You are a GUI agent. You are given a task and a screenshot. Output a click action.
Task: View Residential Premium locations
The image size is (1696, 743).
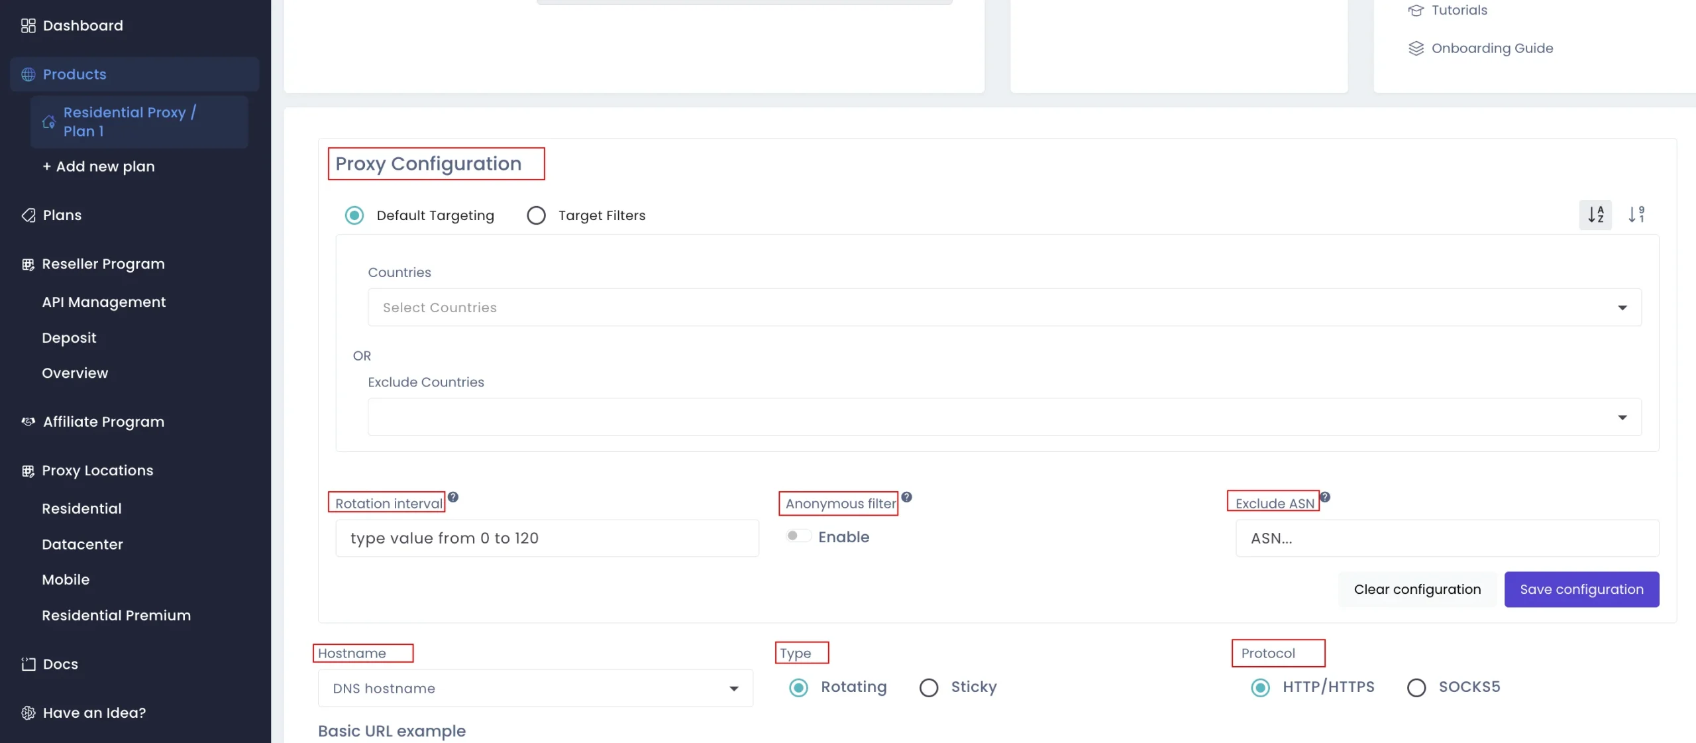tap(116, 615)
